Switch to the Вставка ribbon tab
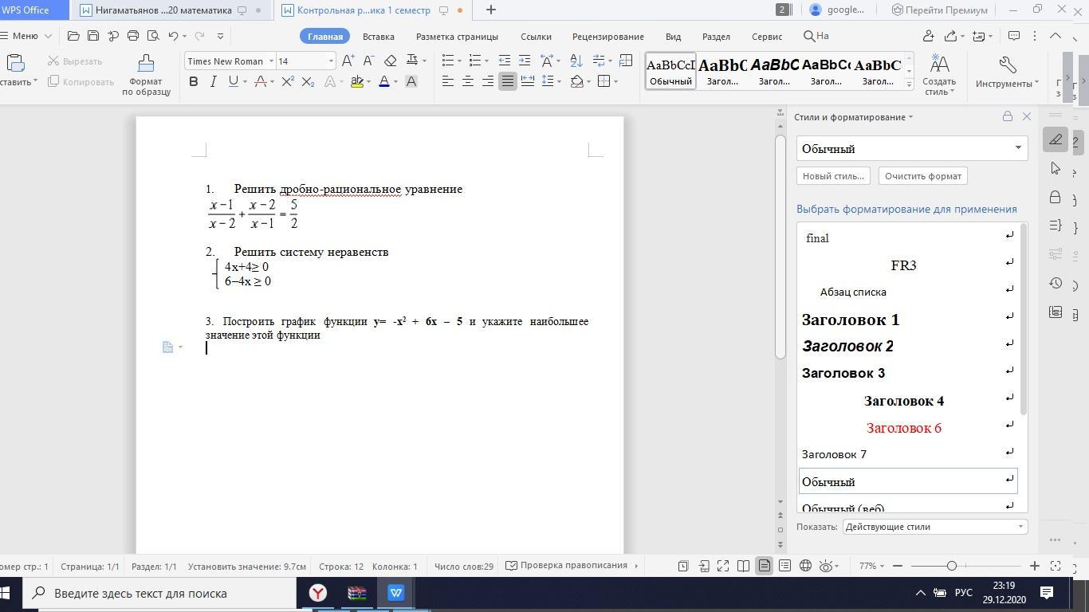1089x612 pixels. click(x=378, y=37)
